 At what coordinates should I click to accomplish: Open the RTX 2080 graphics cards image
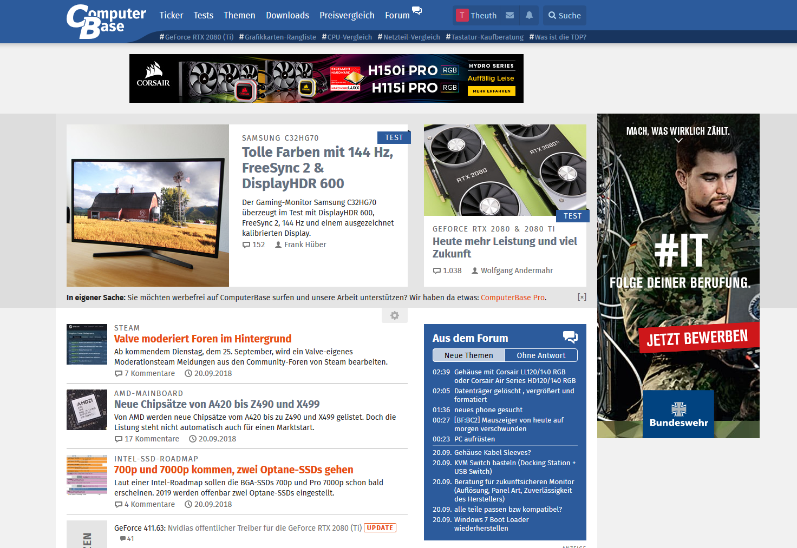(505, 170)
